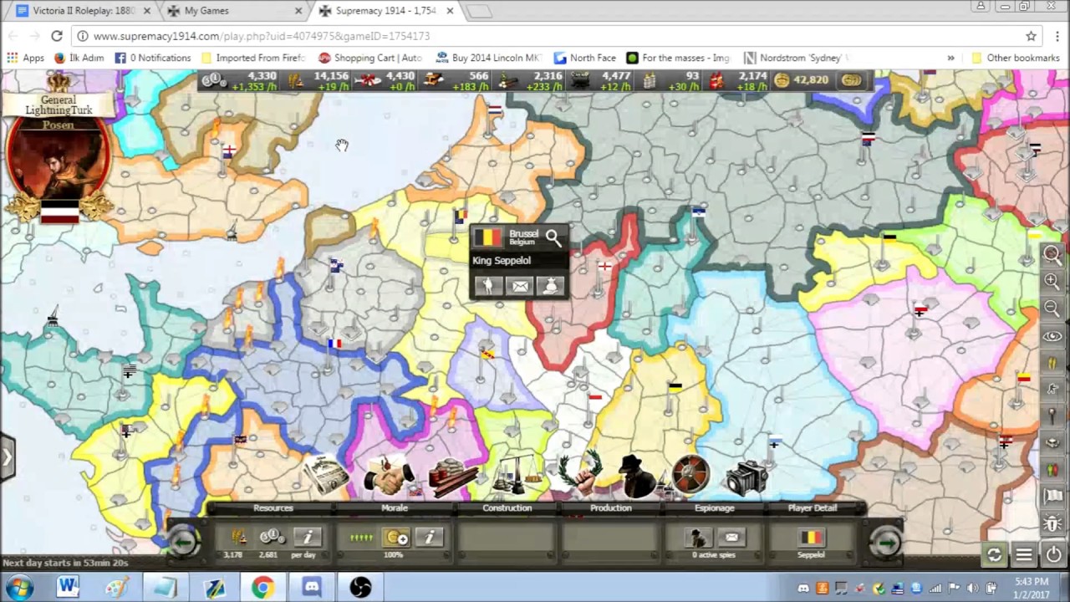Toggle the map pin markers overlay

[1052, 416]
